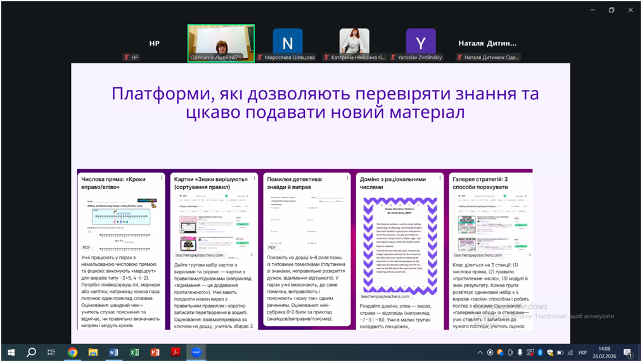Open the notification center icon

coord(627,353)
